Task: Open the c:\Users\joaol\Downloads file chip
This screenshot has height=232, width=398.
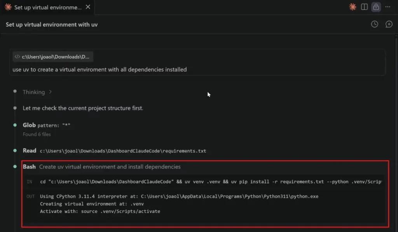Action: coord(53,57)
